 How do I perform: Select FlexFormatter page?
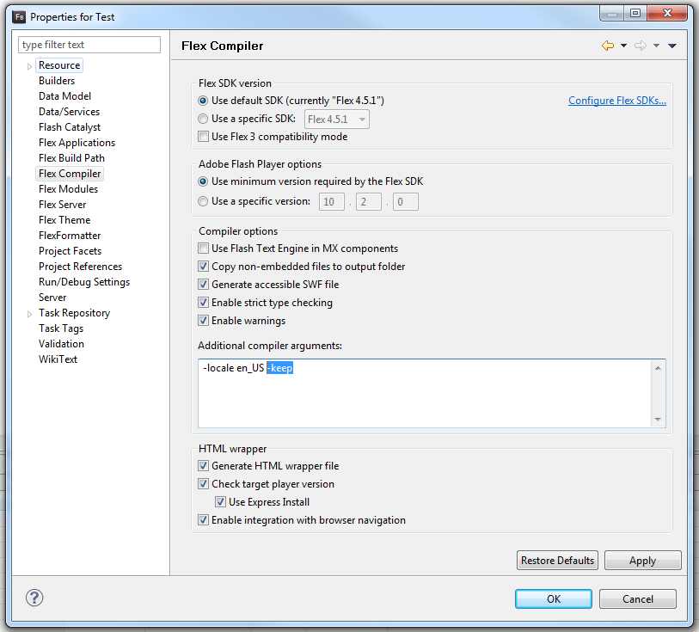pos(70,236)
